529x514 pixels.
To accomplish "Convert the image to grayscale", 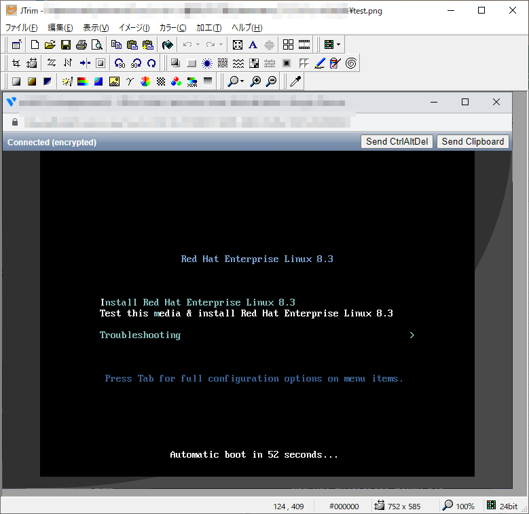I will [x=16, y=81].
